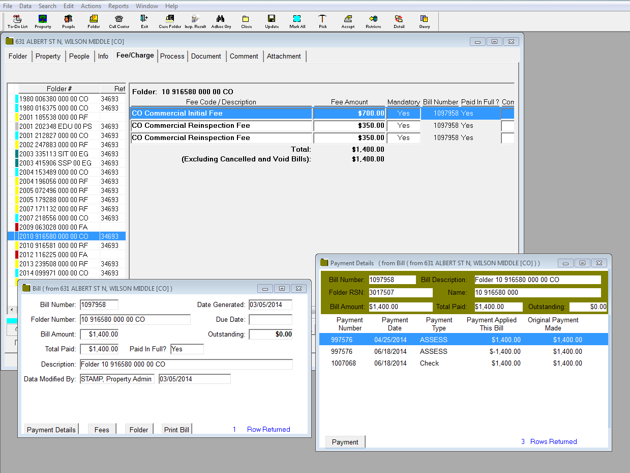Image resolution: width=630 pixels, height=473 pixels.
Task: Open the Actions menu
Action: pyautogui.click(x=91, y=6)
